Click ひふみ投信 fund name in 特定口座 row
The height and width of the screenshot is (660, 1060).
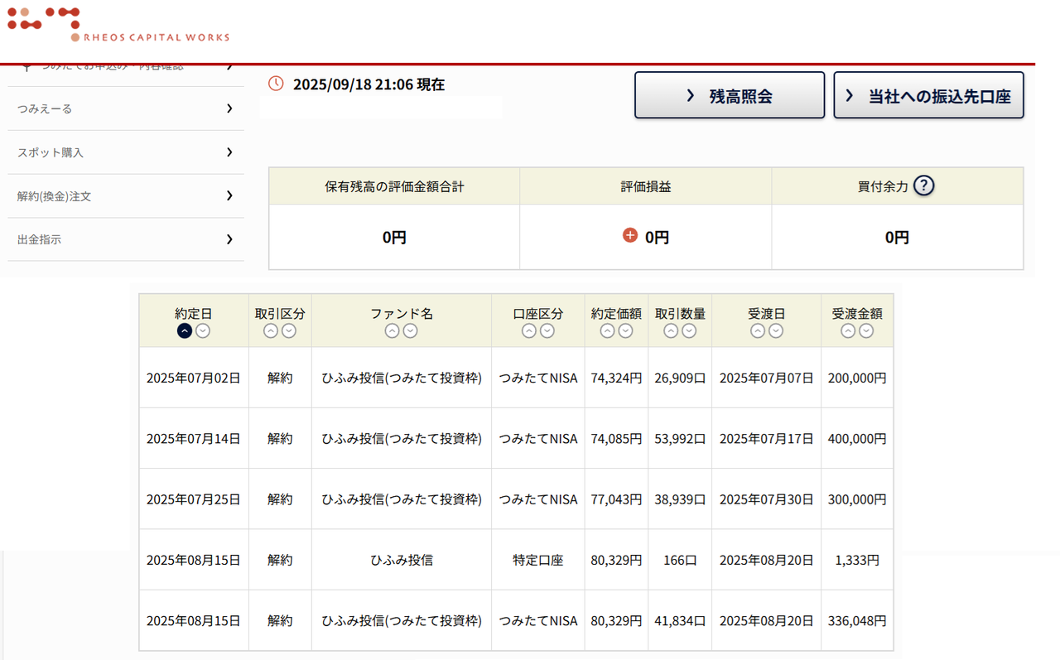point(402,560)
